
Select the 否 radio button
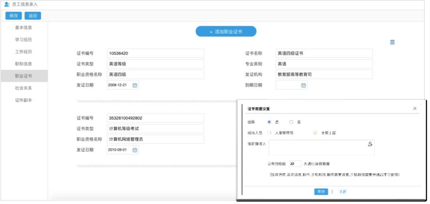291,121
